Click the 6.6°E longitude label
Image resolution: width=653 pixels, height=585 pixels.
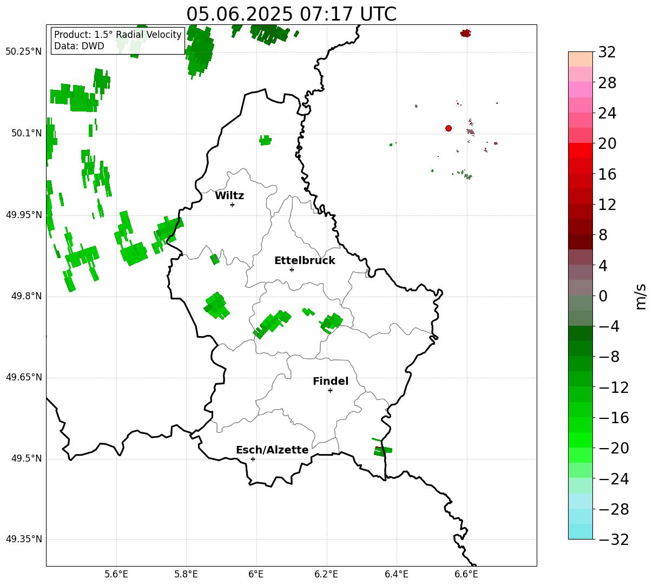coord(466,574)
